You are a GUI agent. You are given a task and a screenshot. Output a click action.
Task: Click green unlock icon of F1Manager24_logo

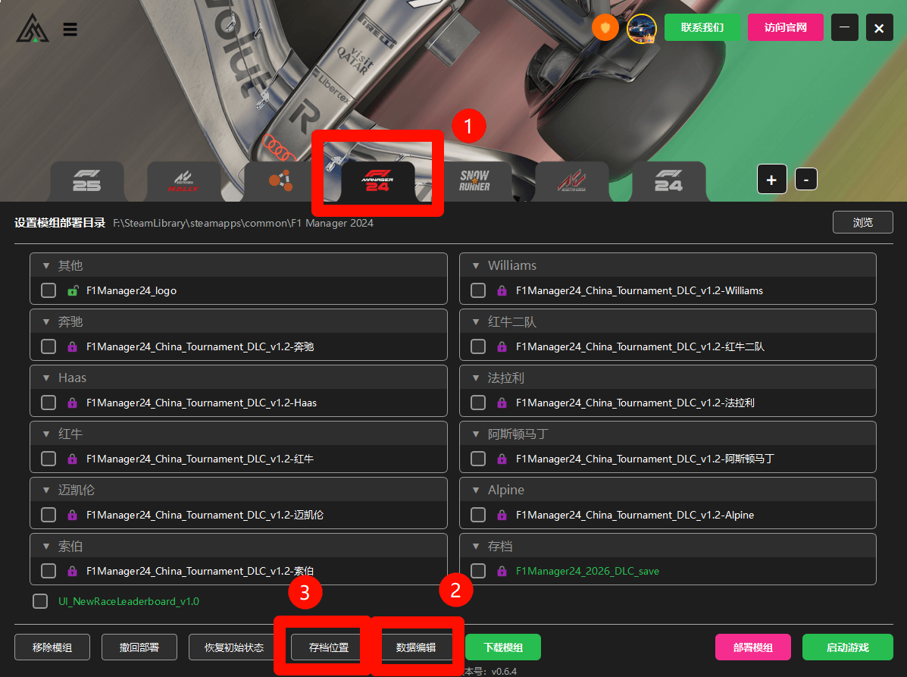coord(72,290)
